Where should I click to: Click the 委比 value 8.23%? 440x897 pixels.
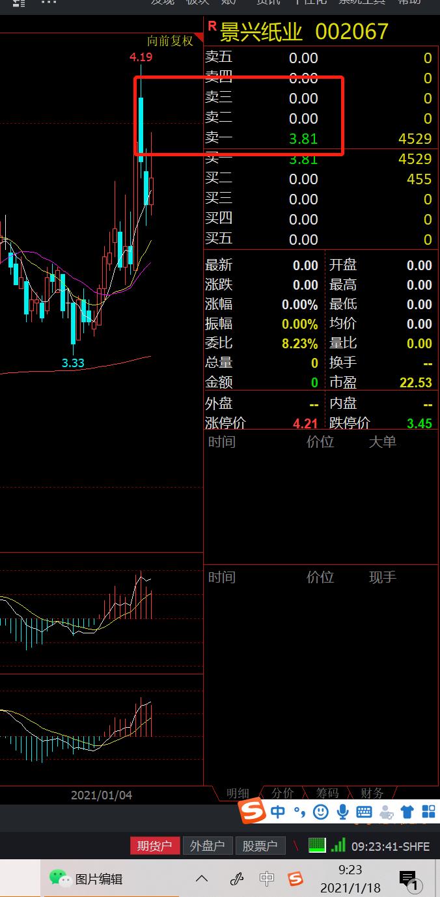coord(300,343)
